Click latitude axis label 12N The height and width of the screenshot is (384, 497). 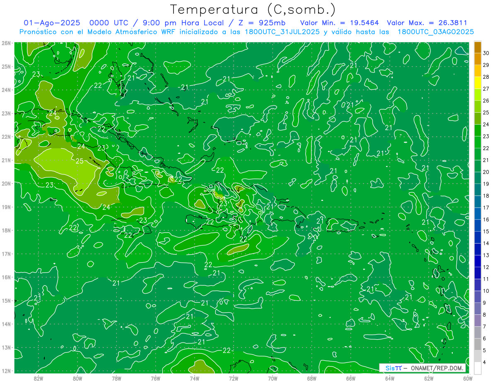click(6, 371)
